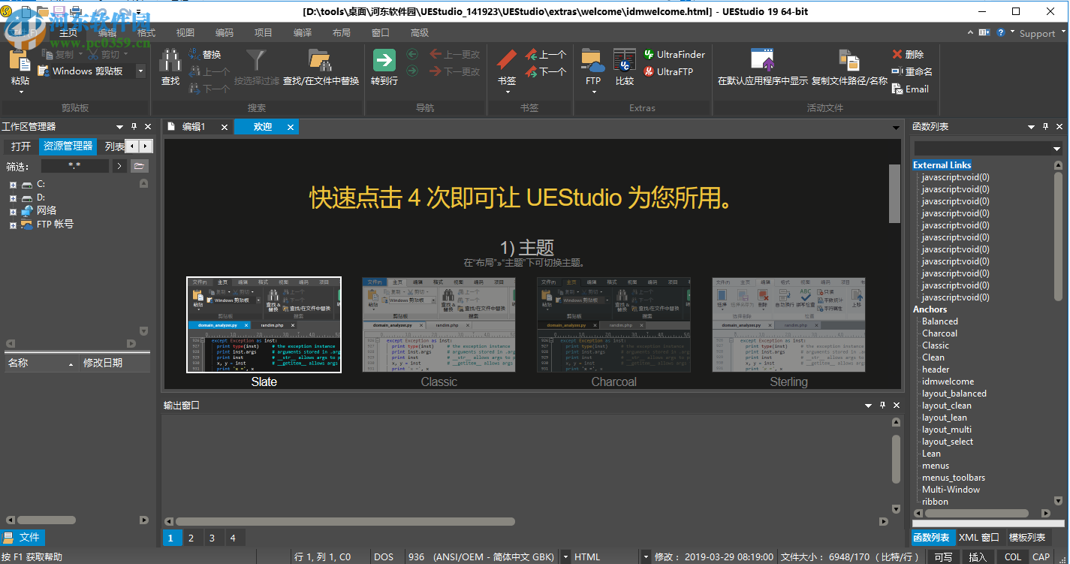The width and height of the screenshot is (1070, 564).
Task: Expand the FTP 帐号 tree node
Action: 13,225
